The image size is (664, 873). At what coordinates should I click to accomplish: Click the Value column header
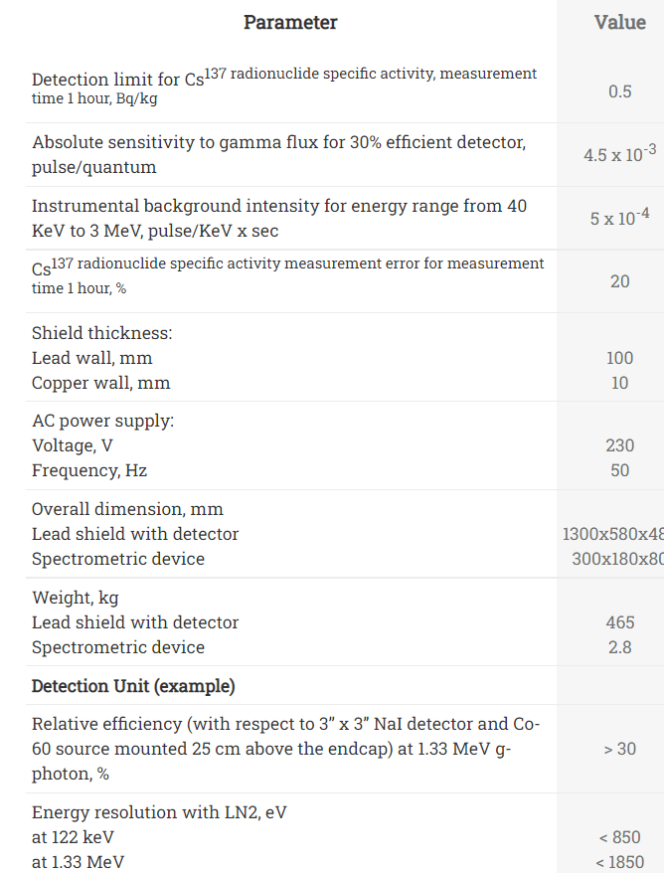(x=619, y=22)
